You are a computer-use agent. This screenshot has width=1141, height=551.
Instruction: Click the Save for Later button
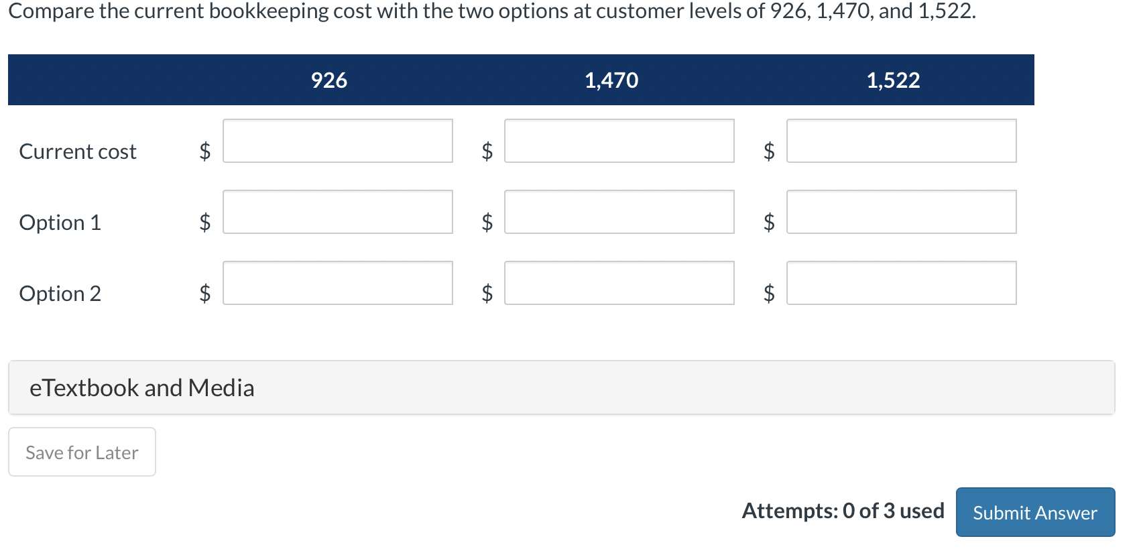coord(81,452)
